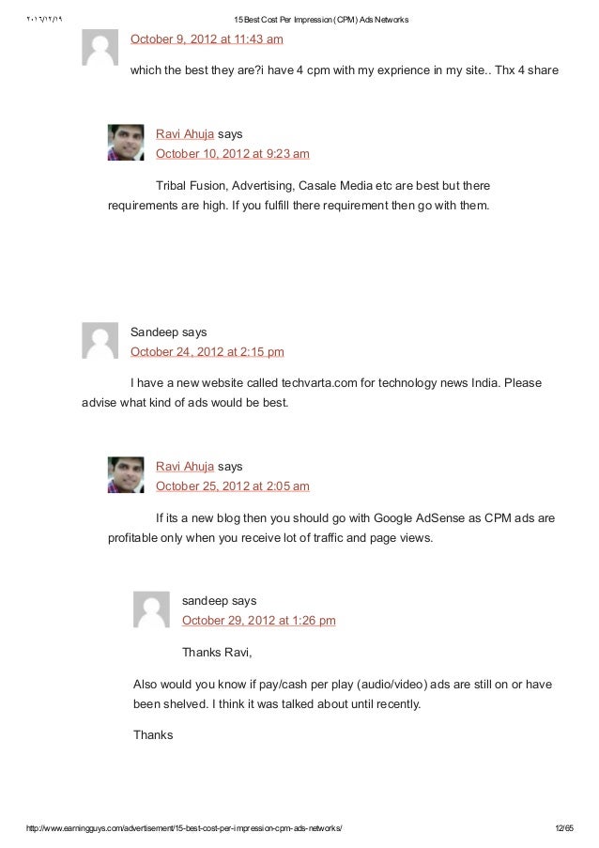Click the earningguys.com URL in the page footer

(184, 828)
